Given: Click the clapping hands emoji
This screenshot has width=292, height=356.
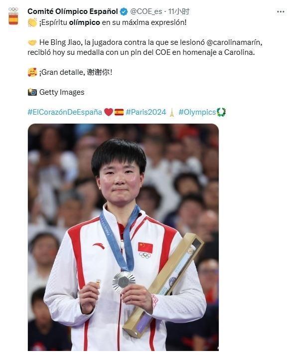Looking at the screenshot, I should pos(32,23).
